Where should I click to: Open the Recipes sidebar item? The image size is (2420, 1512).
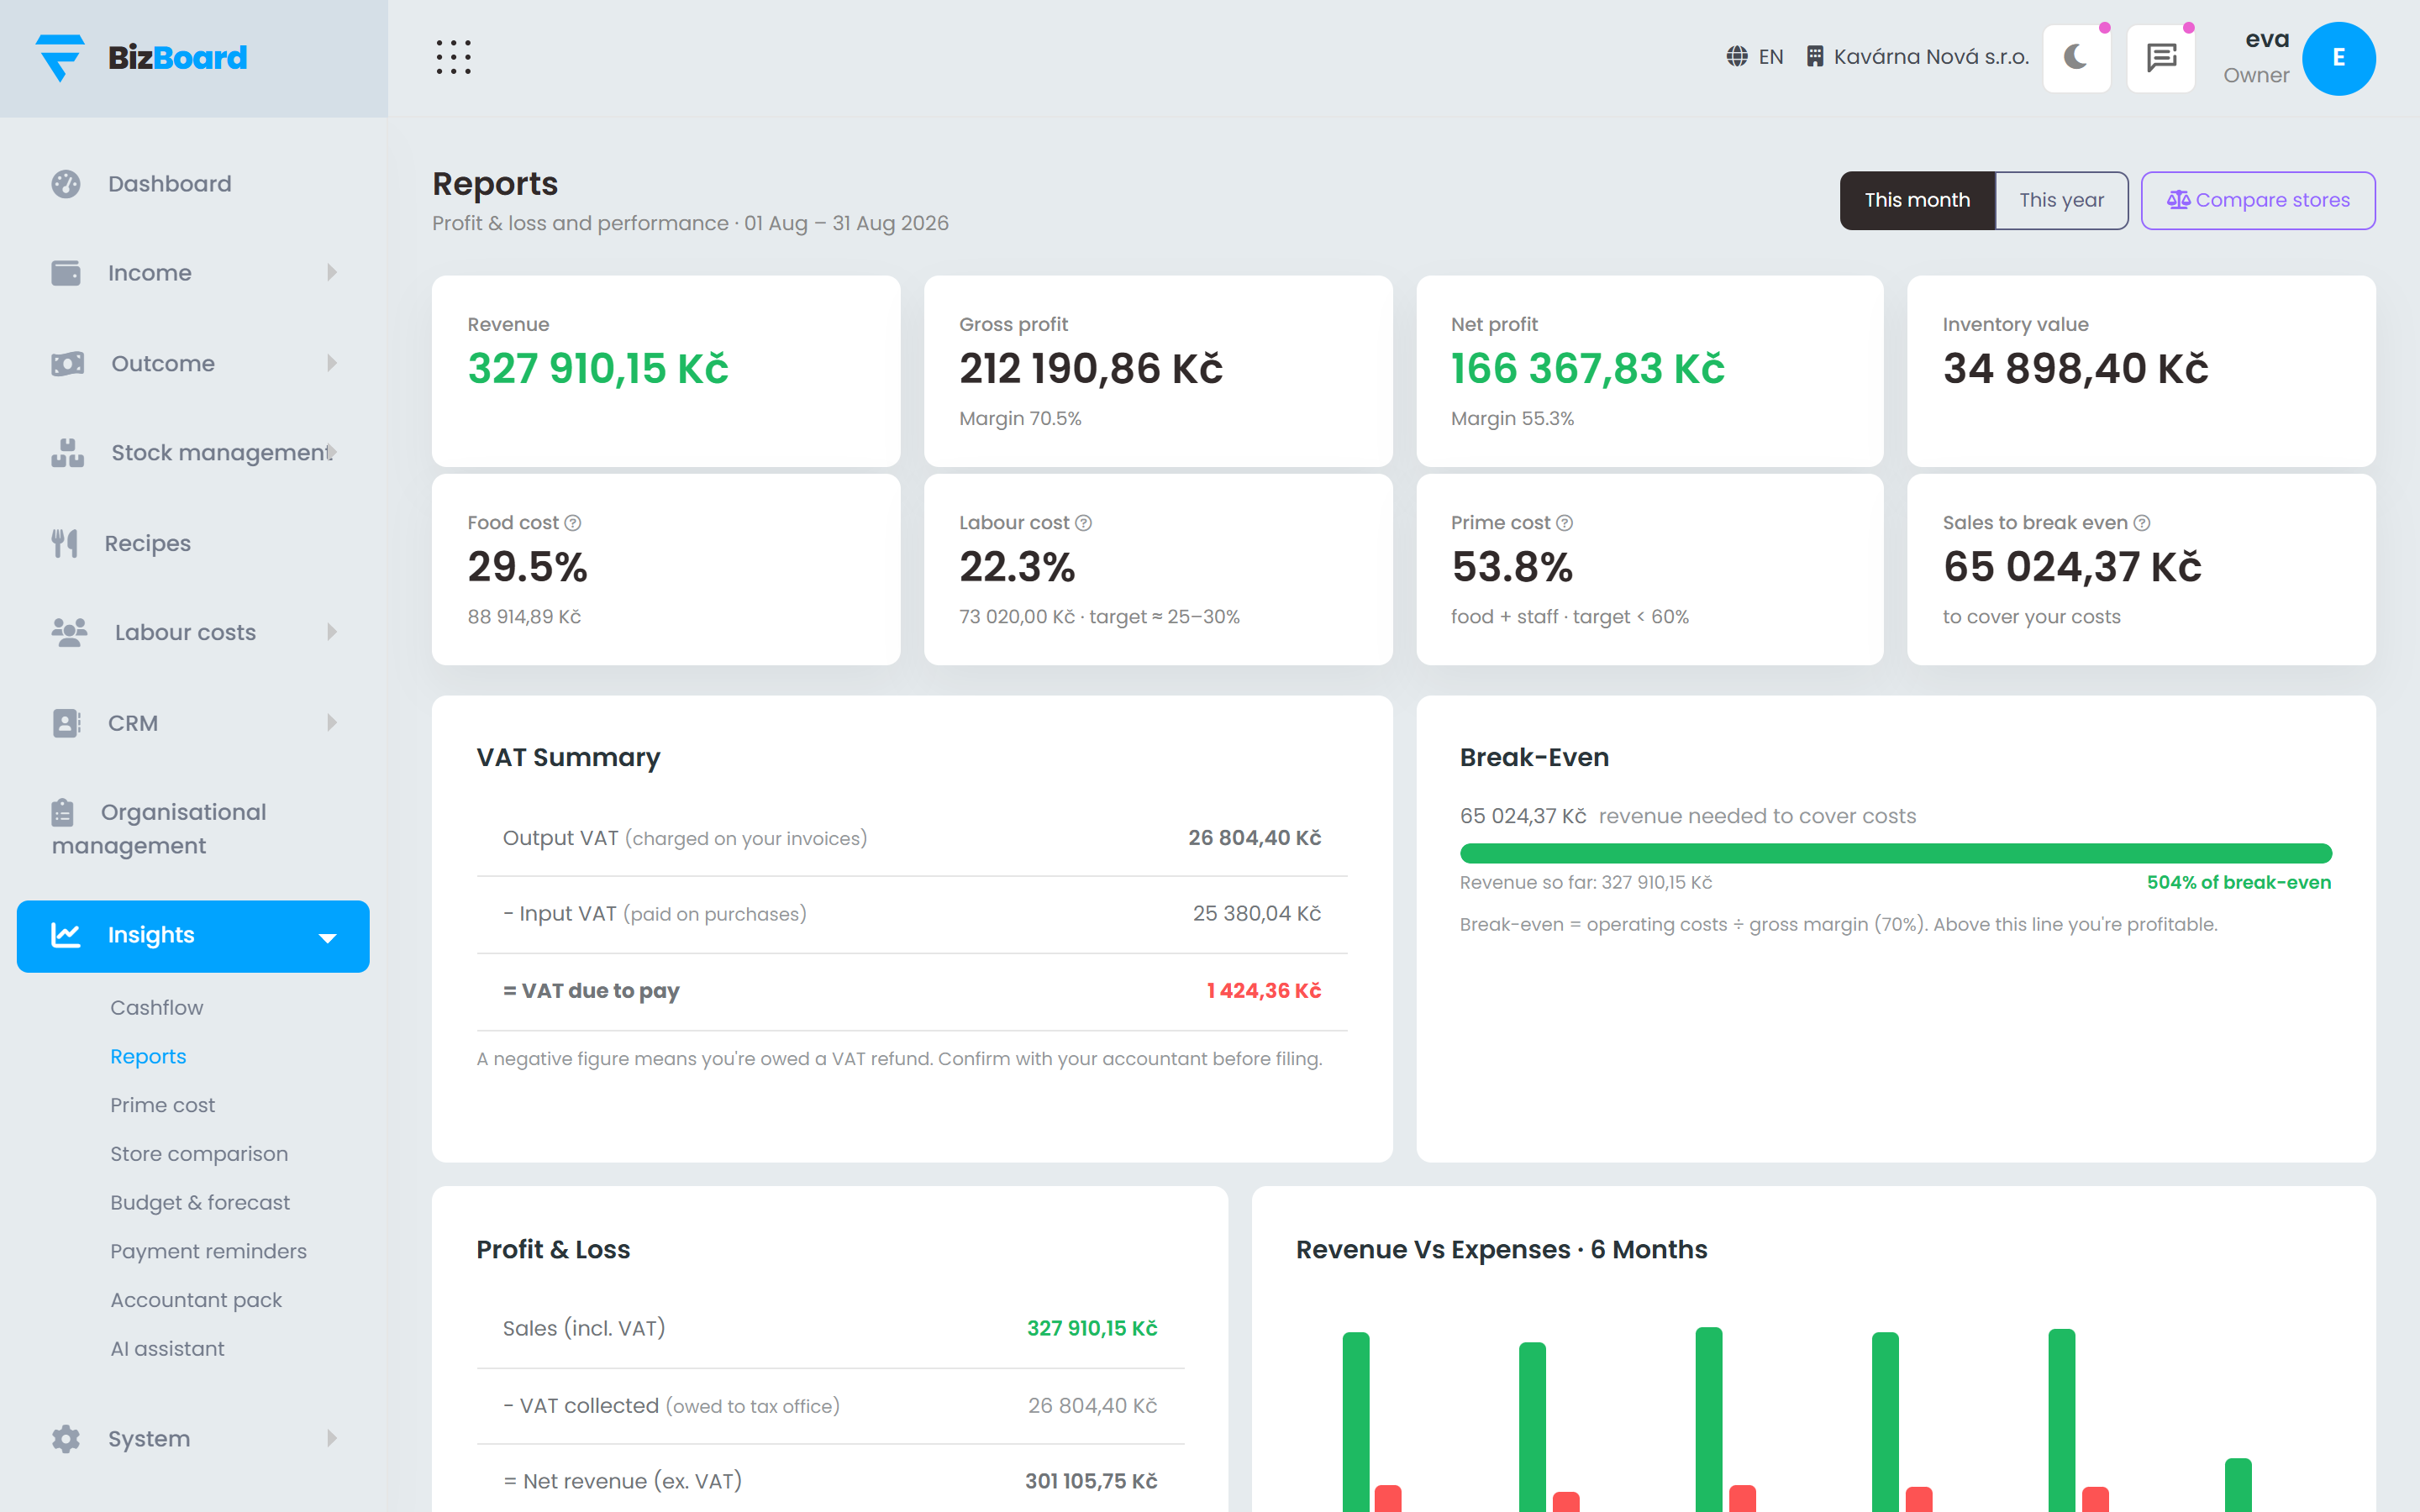(x=193, y=543)
